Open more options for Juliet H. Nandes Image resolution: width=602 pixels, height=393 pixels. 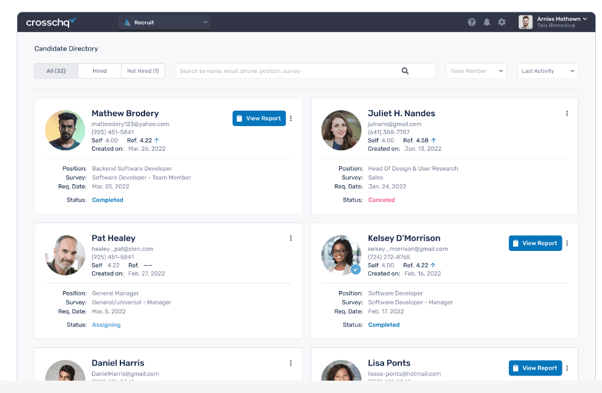click(x=567, y=113)
